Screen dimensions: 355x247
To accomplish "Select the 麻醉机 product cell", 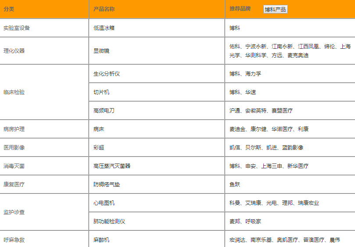I will 157,239.
